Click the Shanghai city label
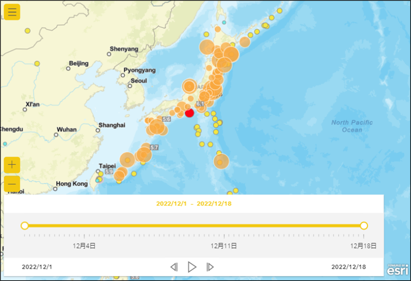 (x=112, y=125)
